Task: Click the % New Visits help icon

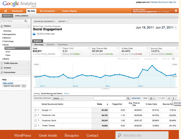Action: pos(147,48)
